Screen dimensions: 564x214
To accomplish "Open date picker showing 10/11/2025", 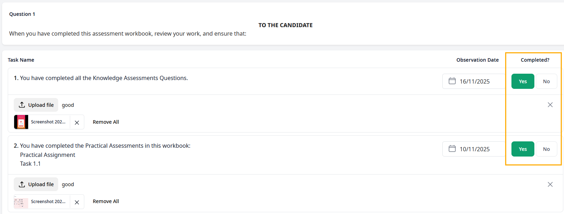I will (x=474, y=149).
